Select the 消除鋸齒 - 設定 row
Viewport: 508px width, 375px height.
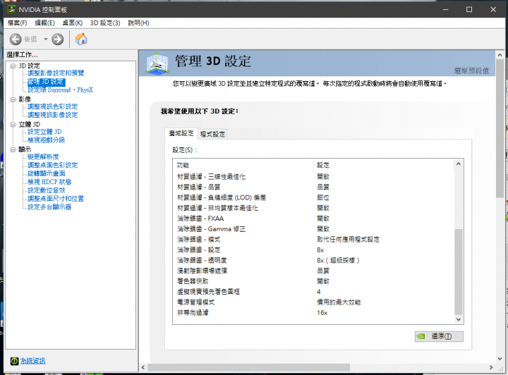(x=313, y=250)
